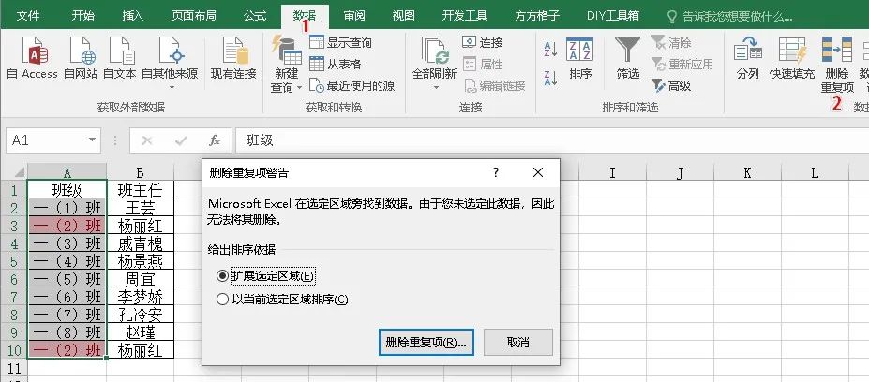Click the 删除重复项(R)... dialog button

(x=427, y=342)
